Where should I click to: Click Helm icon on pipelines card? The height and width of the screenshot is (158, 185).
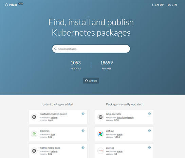tap(83, 130)
